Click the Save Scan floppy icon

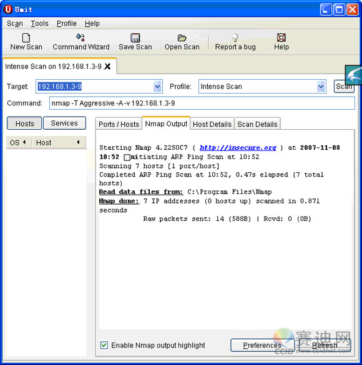click(135, 37)
